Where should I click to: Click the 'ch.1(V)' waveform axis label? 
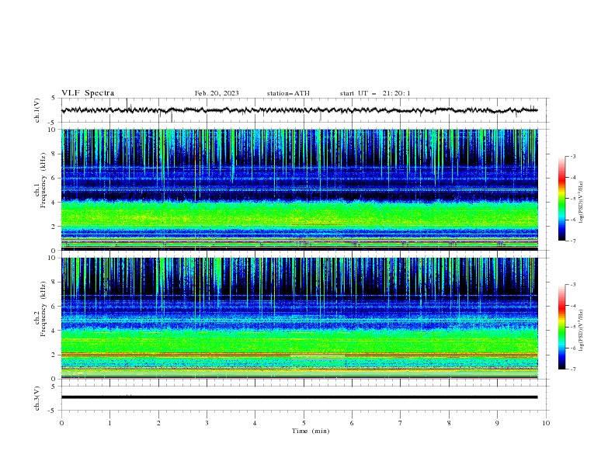37,110
